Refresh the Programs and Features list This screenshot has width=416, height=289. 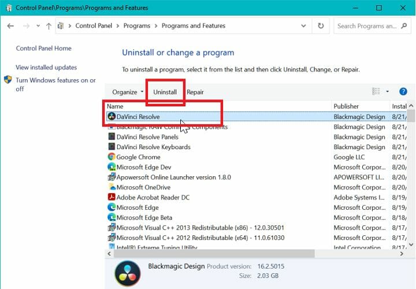click(321, 26)
